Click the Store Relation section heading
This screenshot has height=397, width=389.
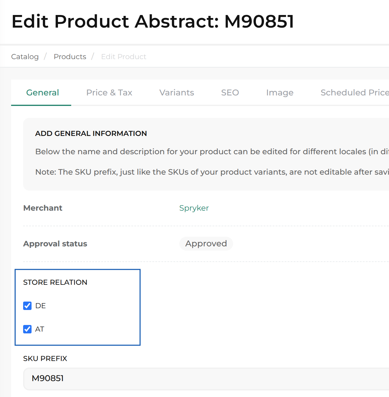tap(55, 282)
